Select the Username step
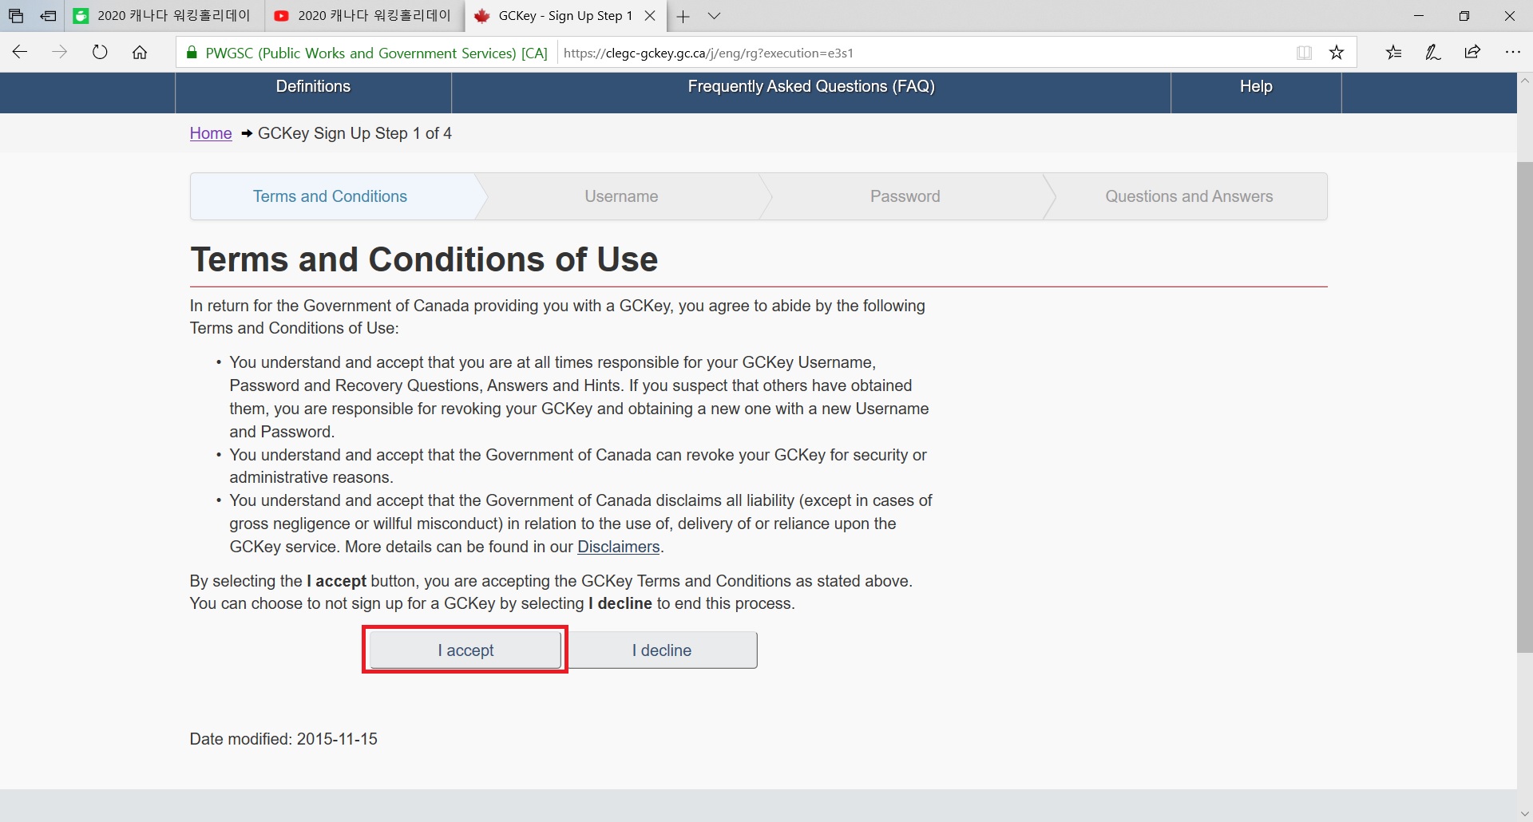This screenshot has height=822, width=1533. pos(621,196)
